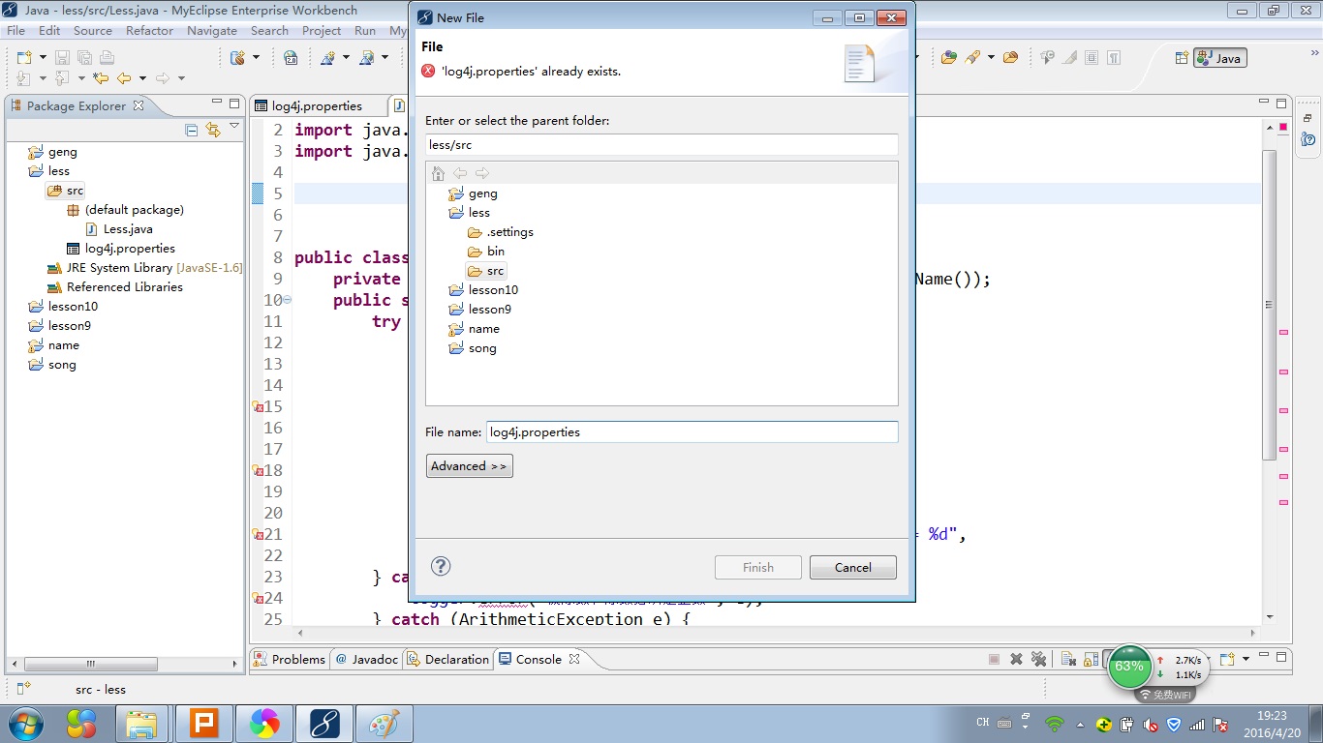Click the web browser 2.0 toolbar icon
The image size is (1323, 743).
coord(291,57)
